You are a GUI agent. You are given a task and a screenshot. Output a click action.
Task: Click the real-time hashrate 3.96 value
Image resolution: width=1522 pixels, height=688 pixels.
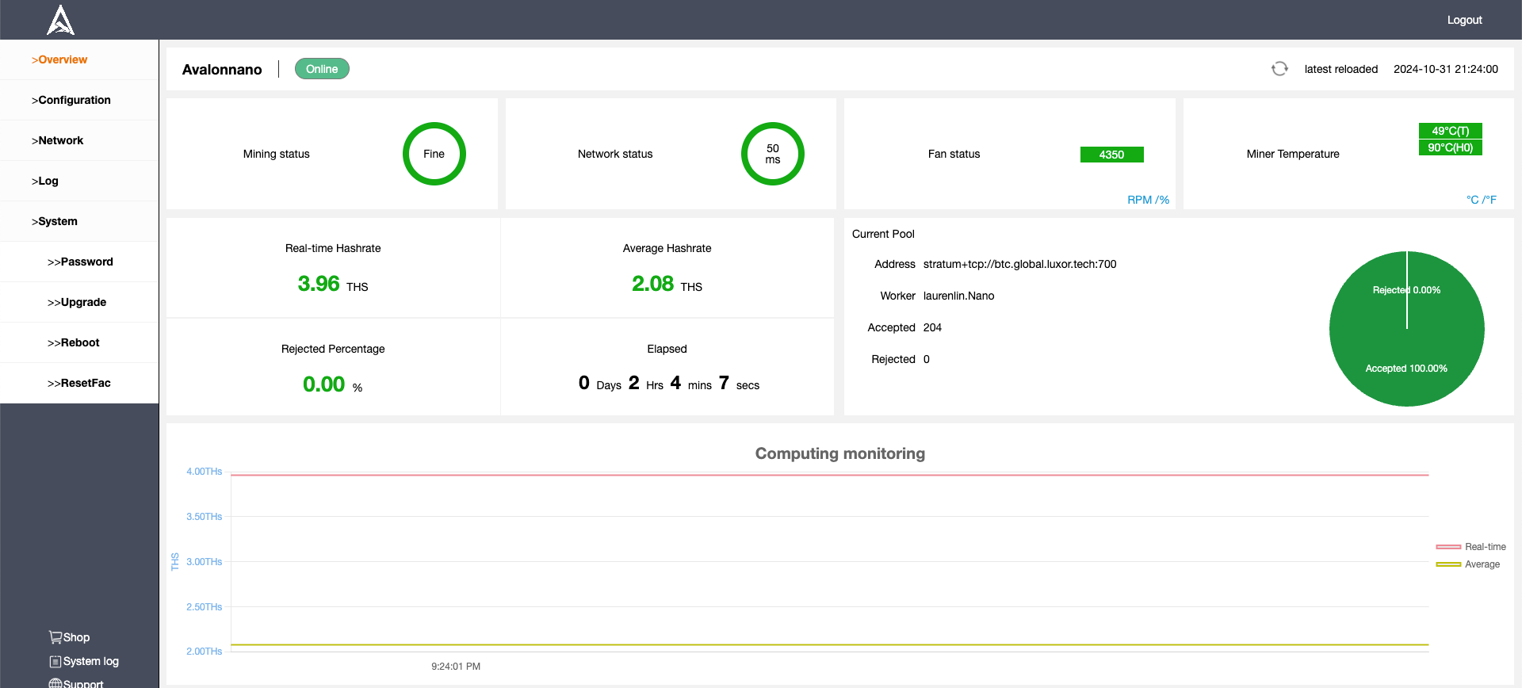pos(319,284)
